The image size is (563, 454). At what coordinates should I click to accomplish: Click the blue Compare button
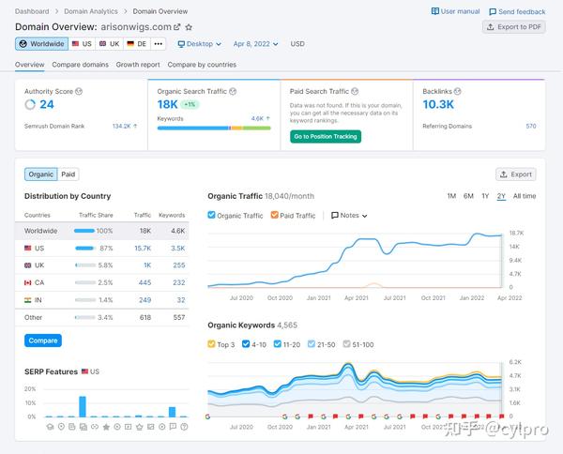[x=43, y=340]
